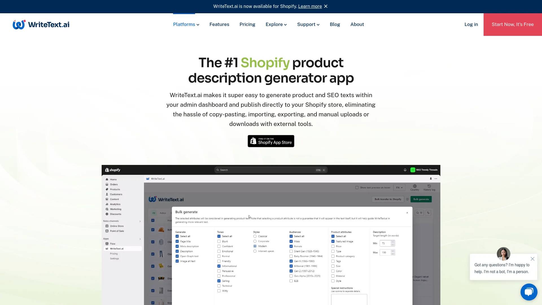Toggle the Female audience checkbox
The image size is (542, 305).
coord(291,246)
